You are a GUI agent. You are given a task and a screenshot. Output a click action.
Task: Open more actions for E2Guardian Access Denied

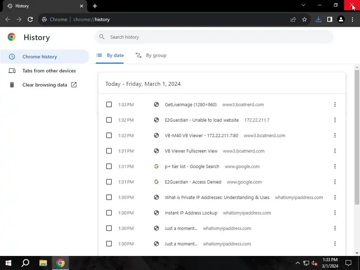pos(335,182)
